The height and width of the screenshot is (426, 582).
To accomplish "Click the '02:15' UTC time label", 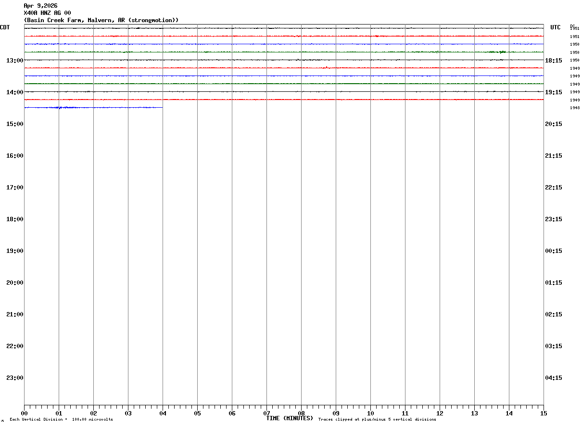I will (554, 314).
